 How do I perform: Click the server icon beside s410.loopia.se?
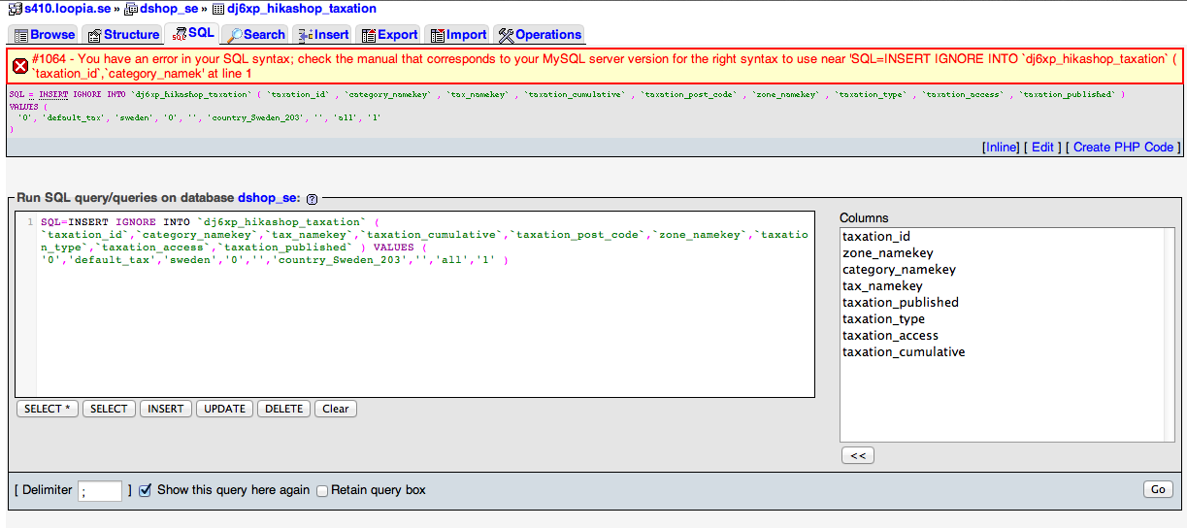point(15,9)
